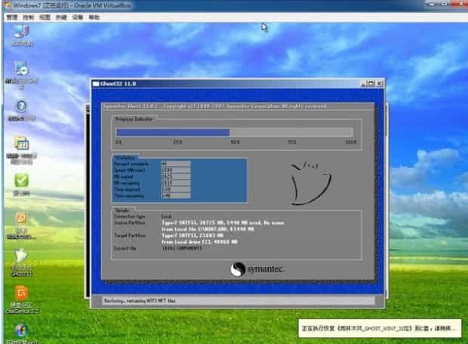Select the green checkmark desktop icon
This screenshot has width=468, height=344.
coord(21,180)
